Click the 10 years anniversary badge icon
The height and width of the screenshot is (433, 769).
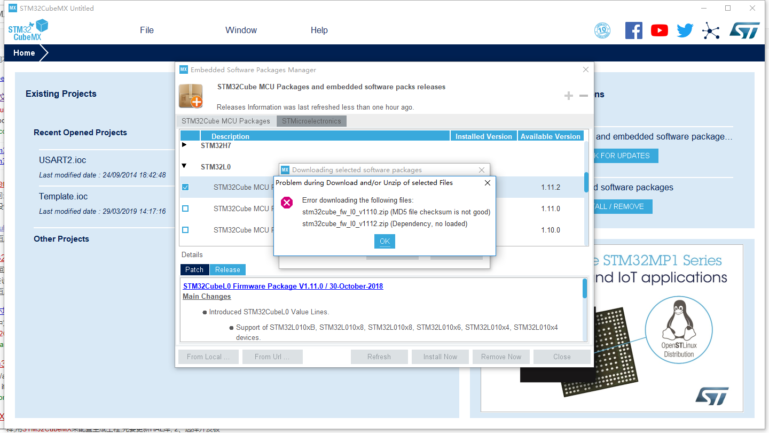(x=602, y=30)
